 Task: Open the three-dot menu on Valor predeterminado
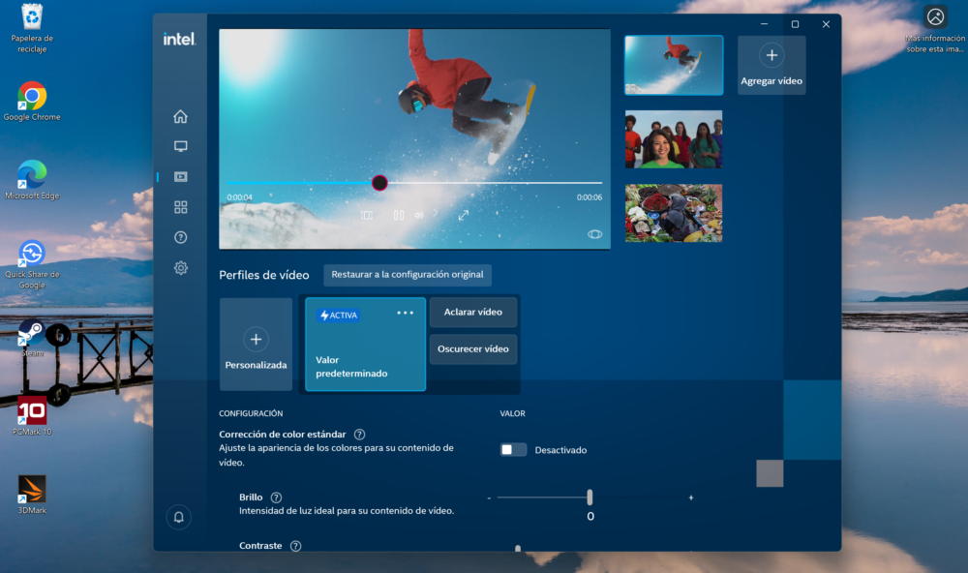click(x=405, y=313)
